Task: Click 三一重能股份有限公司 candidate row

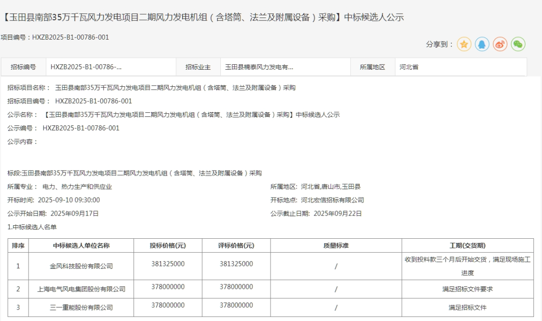Action: 81,307
